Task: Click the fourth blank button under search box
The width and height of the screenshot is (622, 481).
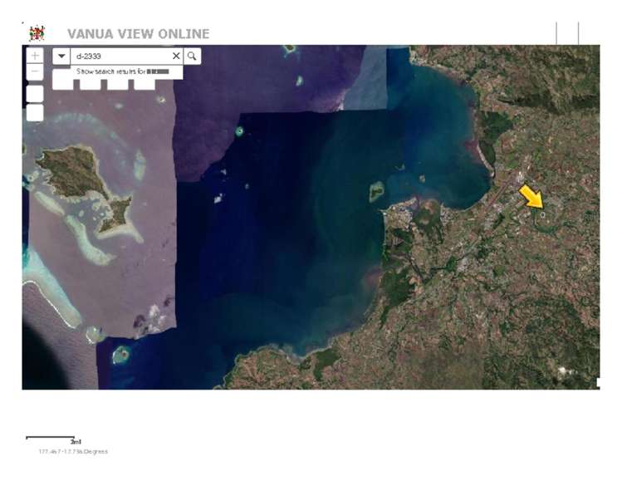Action: 144,82
